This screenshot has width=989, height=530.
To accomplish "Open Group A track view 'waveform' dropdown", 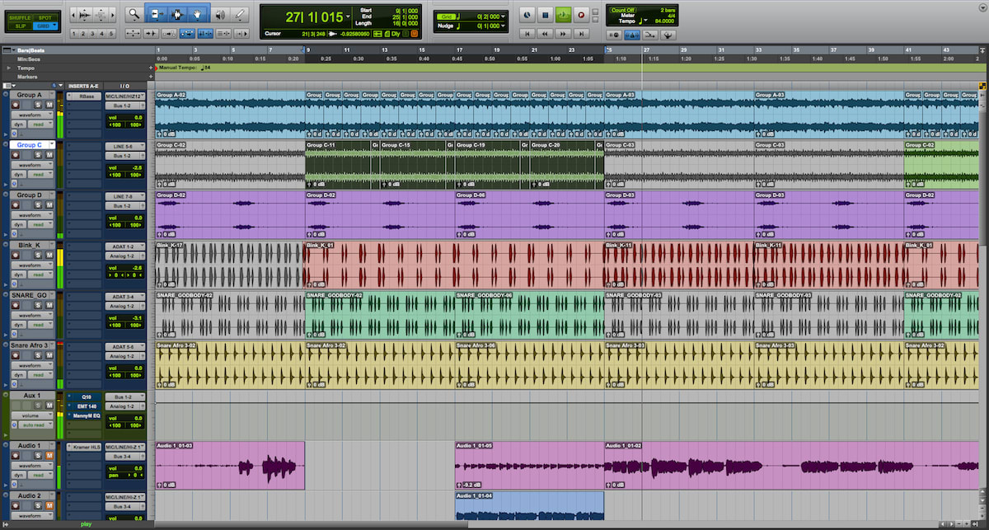I will (x=32, y=115).
